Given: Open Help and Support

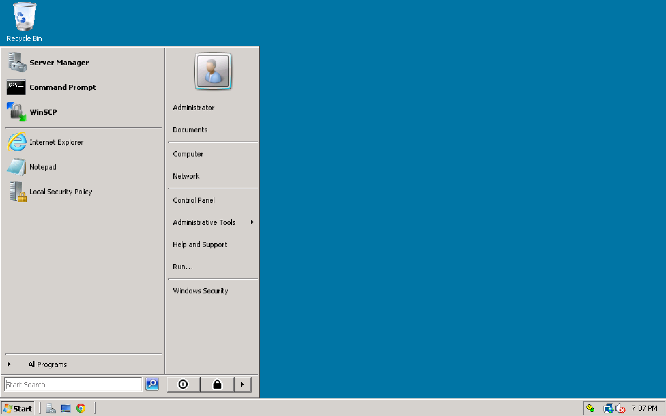Looking at the screenshot, I should point(200,245).
